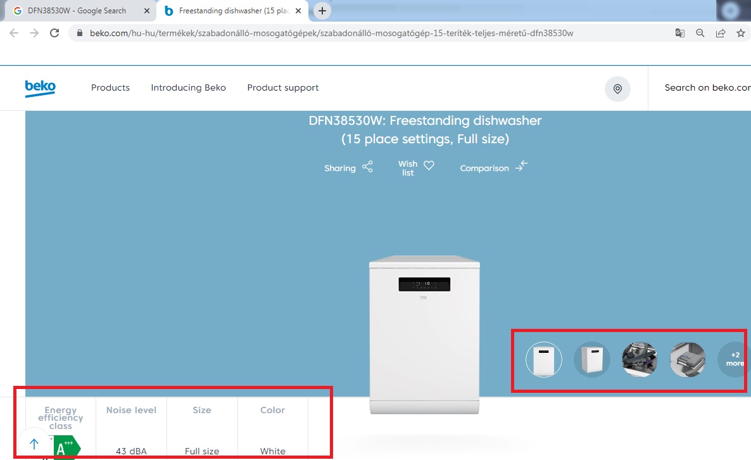The width and height of the screenshot is (751, 460).
Task: Open the Products menu
Action: [110, 88]
